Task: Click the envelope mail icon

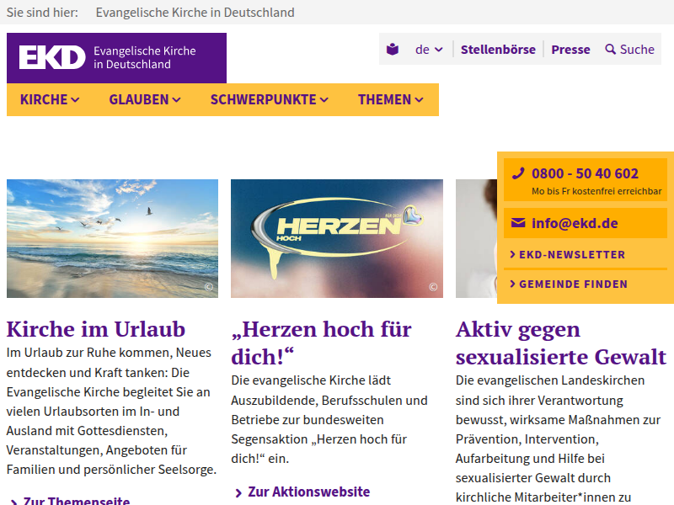Action: coord(518,222)
